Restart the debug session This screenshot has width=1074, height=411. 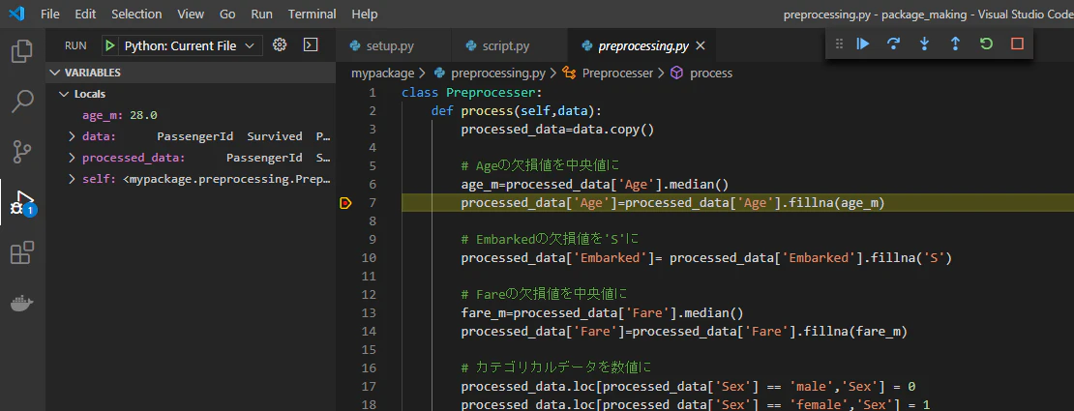pyautogui.click(x=986, y=44)
